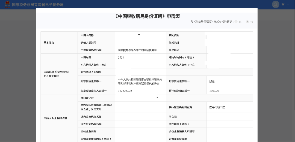Click the 联系地址 label
The image size is (295, 142).
click(x=174, y=43)
